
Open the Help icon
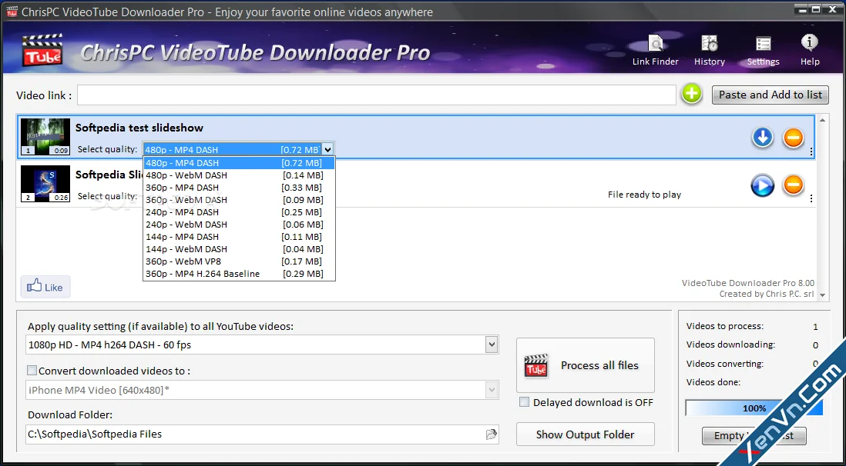[809, 50]
